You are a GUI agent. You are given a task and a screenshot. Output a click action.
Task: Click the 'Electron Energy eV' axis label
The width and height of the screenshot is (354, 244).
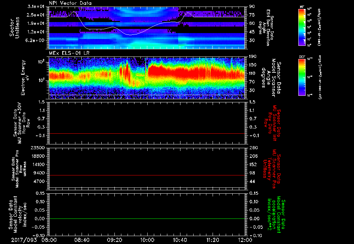[x=25, y=78]
